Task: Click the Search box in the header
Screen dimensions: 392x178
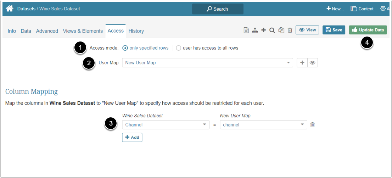Action: pyautogui.click(x=218, y=9)
